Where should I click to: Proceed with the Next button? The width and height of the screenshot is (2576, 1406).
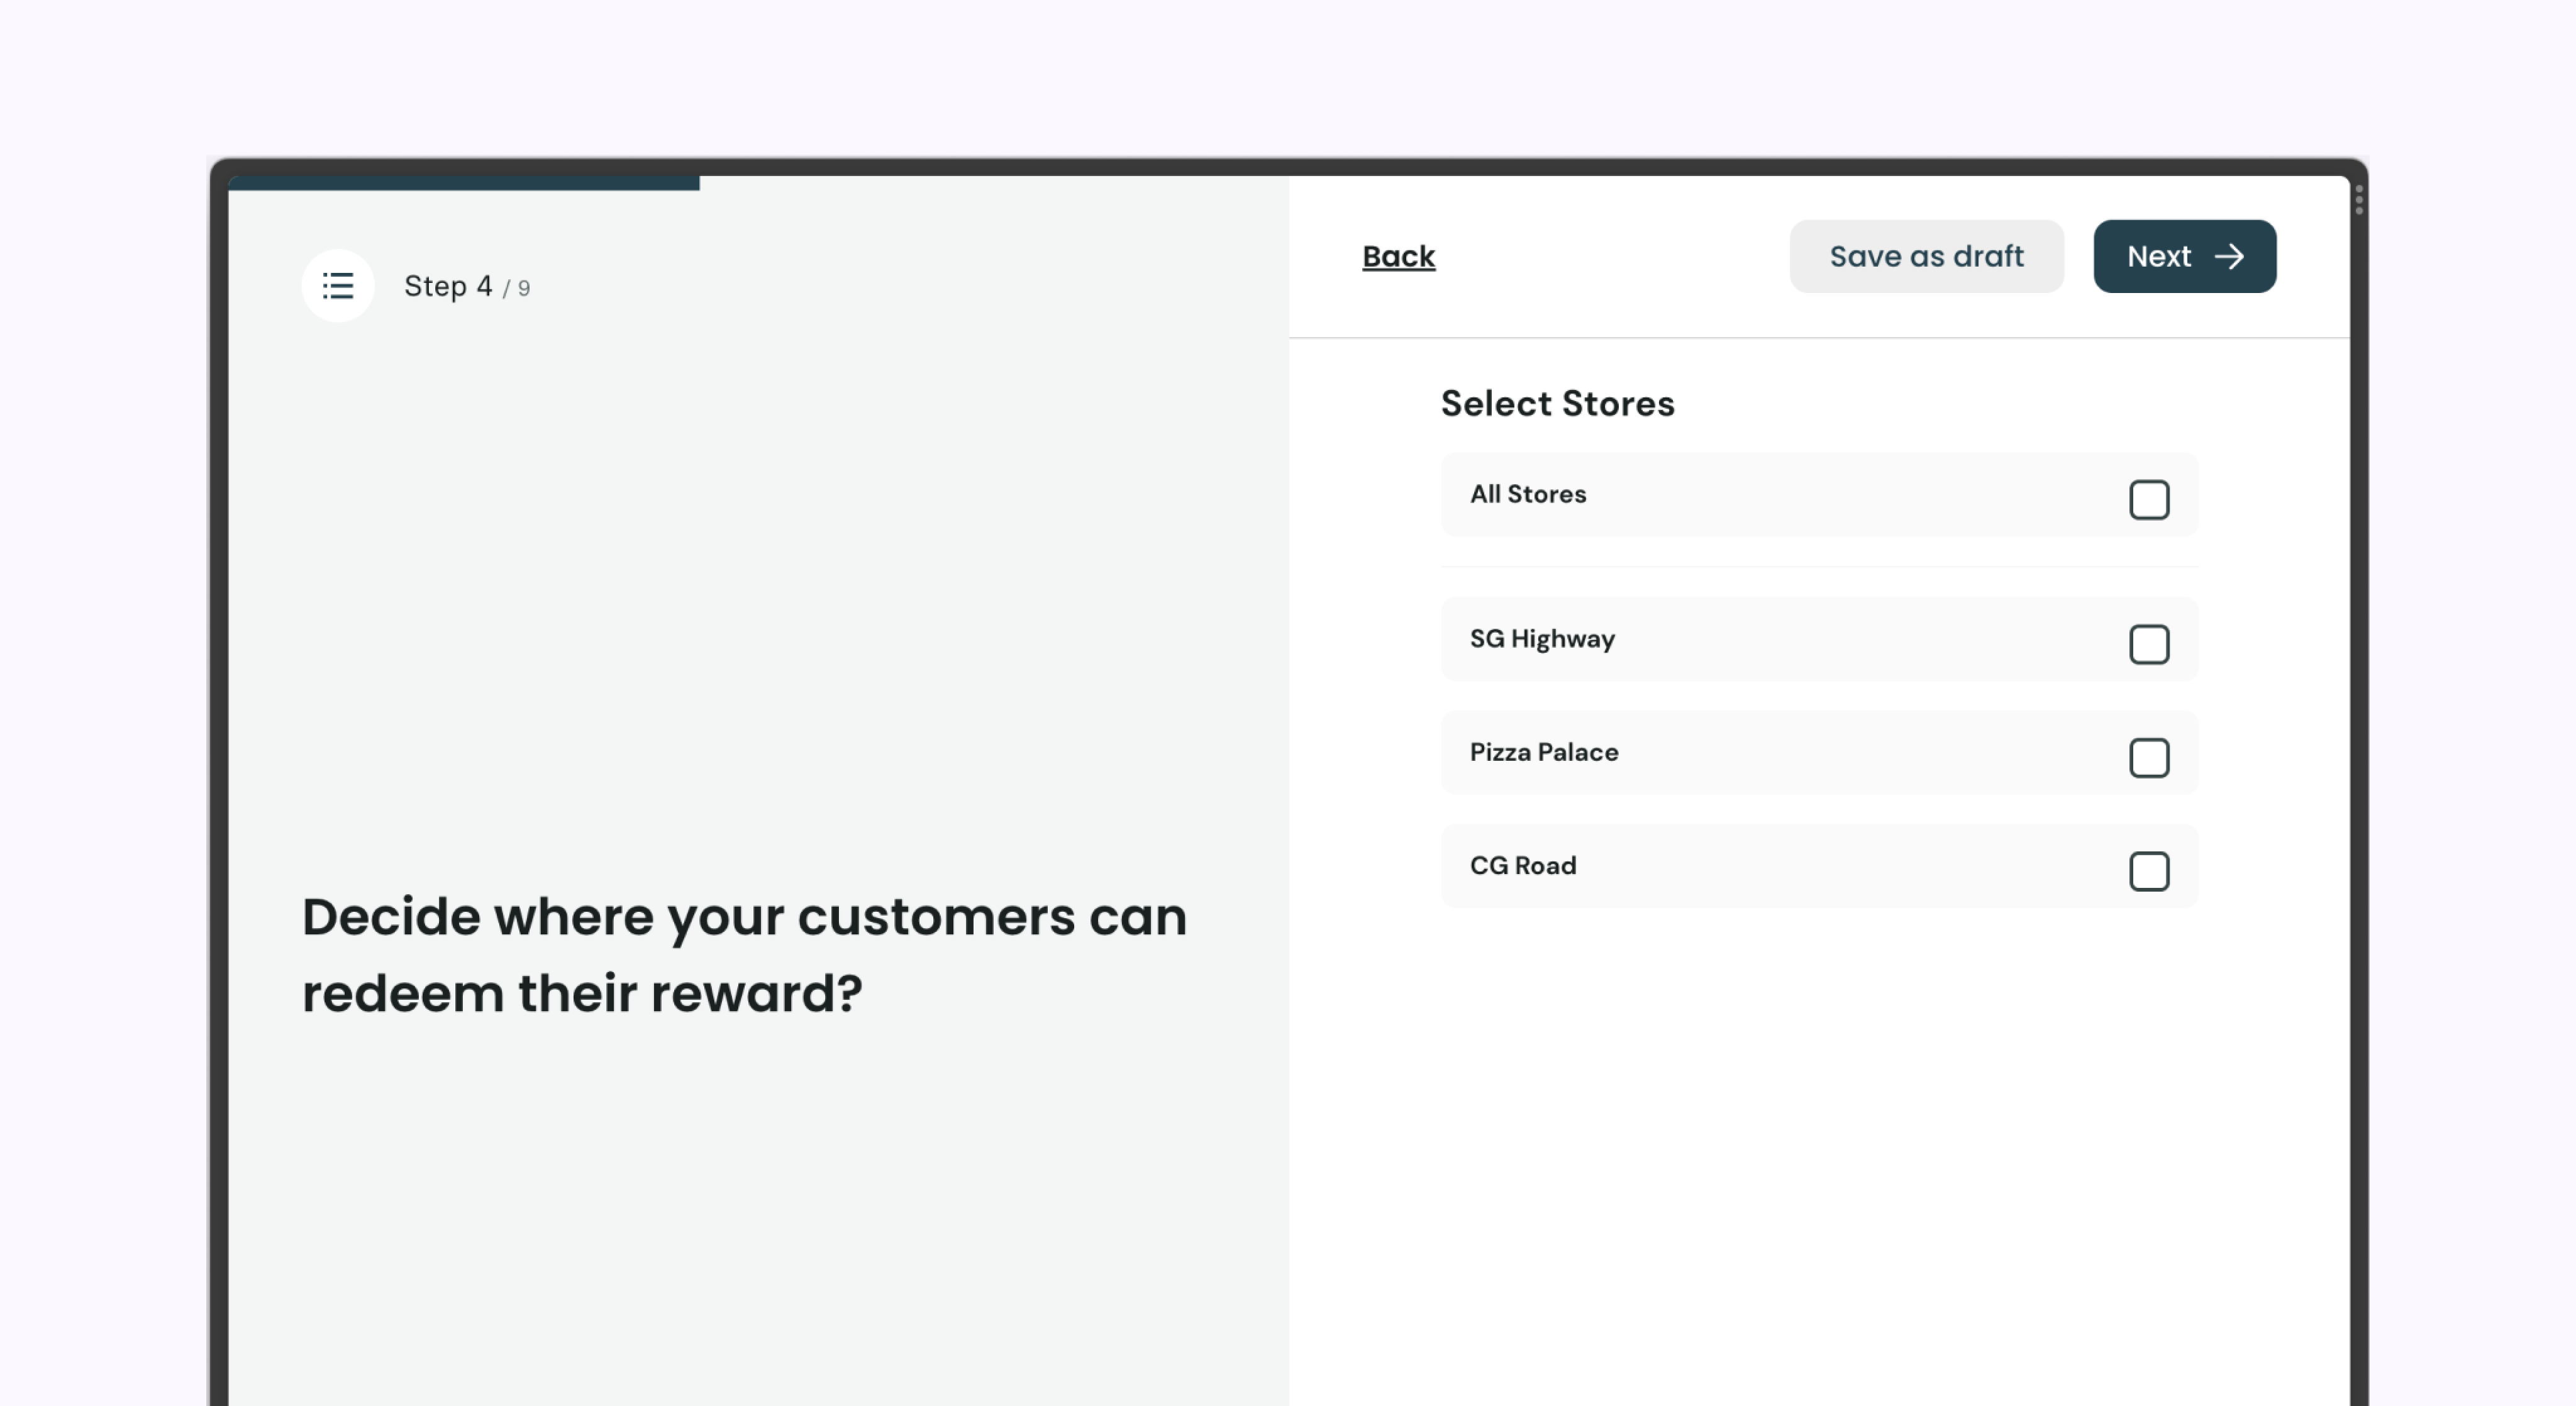click(2185, 256)
